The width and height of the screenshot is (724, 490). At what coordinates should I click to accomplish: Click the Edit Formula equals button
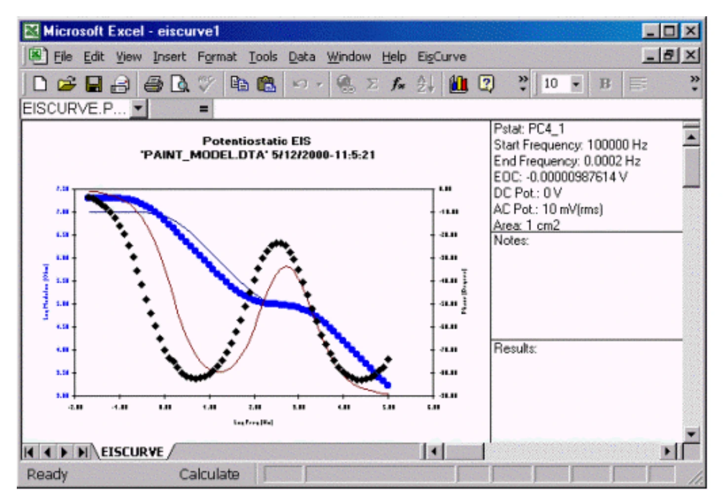203,108
